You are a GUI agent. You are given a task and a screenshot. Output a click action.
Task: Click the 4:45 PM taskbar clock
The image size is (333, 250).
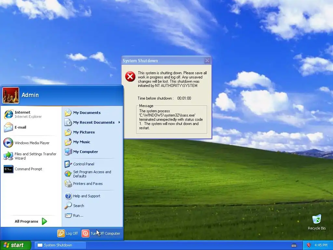pos(321,245)
